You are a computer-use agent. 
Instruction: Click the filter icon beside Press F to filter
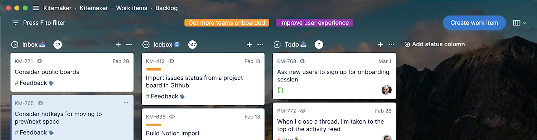pos(15,23)
